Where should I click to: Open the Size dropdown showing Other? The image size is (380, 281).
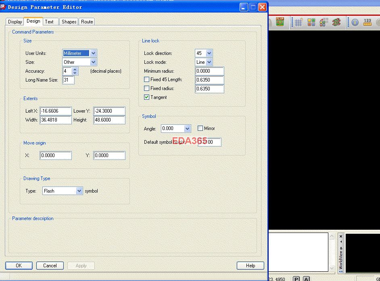[94, 62]
